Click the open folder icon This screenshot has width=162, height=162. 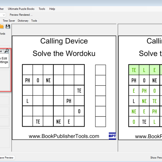click(2, 26)
